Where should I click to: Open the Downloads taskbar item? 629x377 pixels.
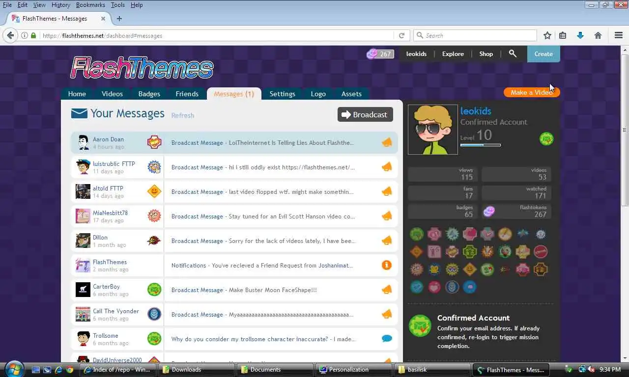[197, 370]
